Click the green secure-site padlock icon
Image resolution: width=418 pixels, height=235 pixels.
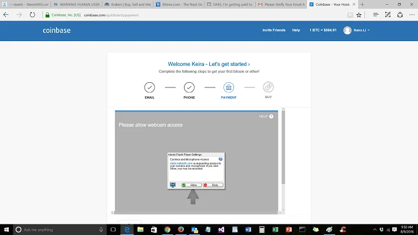coord(47,15)
